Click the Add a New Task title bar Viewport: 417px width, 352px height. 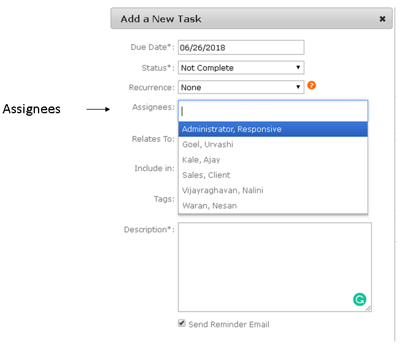click(245, 19)
